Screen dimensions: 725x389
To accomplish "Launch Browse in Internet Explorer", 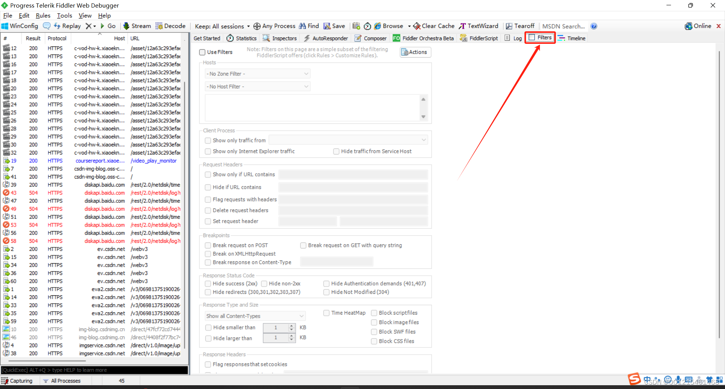I will [389, 26].
